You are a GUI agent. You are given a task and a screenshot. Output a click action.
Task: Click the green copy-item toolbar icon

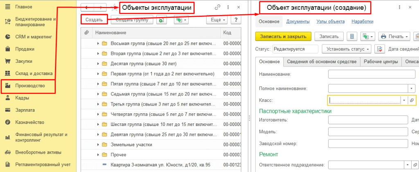point(162,20)
